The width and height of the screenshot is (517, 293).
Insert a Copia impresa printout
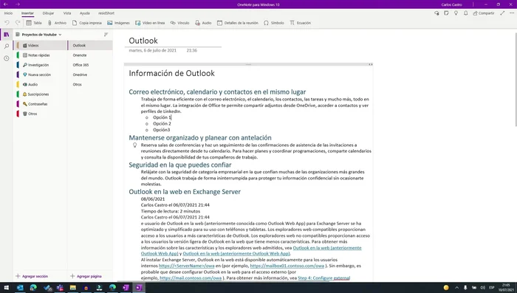[x=87, y=23]
